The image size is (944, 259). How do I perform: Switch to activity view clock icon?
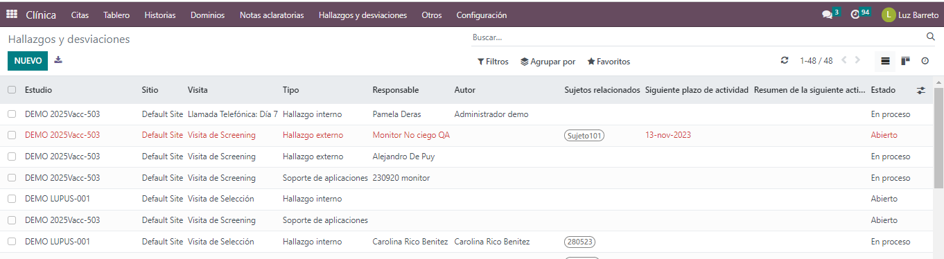(925, 61)
